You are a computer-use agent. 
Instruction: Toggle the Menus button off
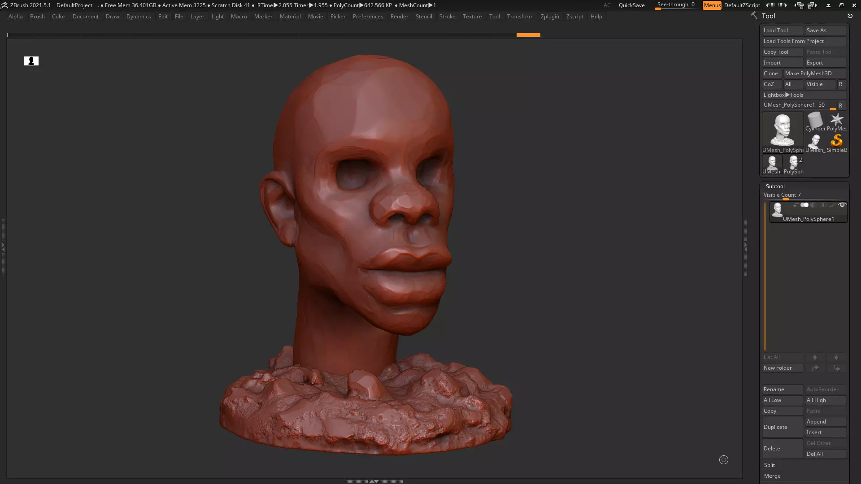(712, 5)
